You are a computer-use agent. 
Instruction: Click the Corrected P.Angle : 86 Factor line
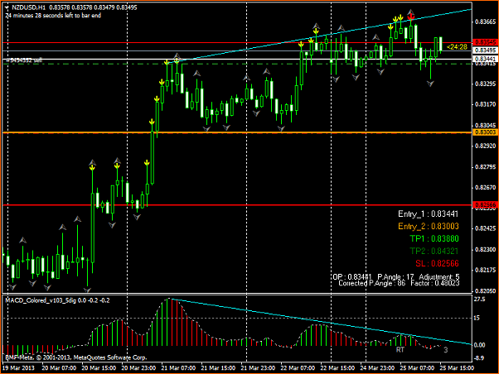click(399, 283)
